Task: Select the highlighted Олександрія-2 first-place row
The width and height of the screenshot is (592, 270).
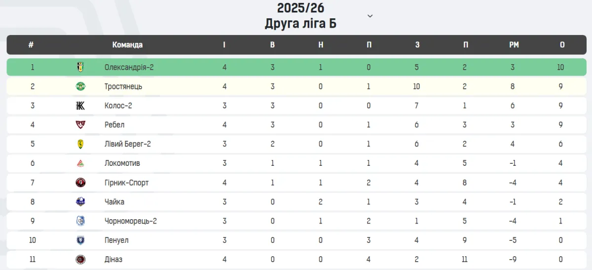Action: [296, 67]
